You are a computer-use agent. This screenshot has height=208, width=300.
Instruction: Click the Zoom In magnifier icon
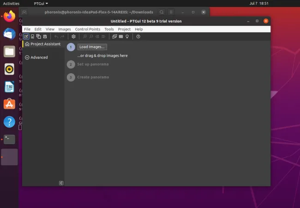pyautogui.click(x=85, y=36)
